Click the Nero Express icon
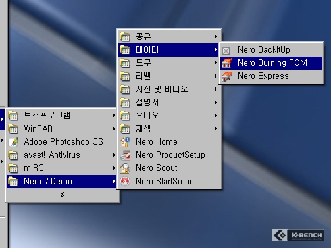Viewport: 331px width, 248px height. (x=226, y=76)
